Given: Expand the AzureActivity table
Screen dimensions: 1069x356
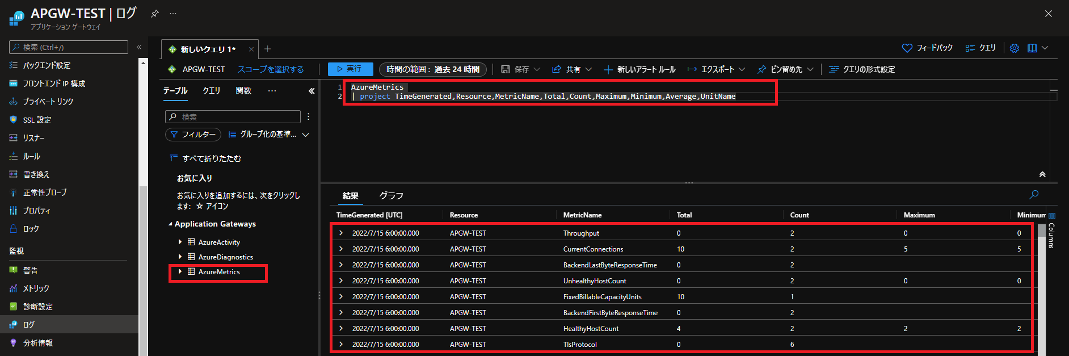Looking at the screenshot, I should pos(180,242).
